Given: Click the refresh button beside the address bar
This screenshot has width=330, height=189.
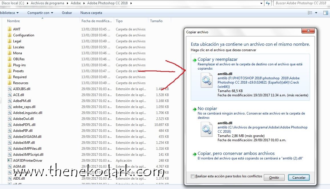Looking at the screenshot, I should point(268,3).
